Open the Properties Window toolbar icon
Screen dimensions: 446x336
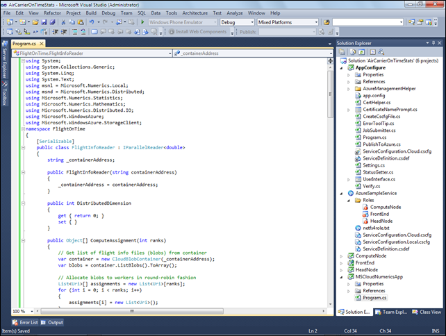[420, 22]
